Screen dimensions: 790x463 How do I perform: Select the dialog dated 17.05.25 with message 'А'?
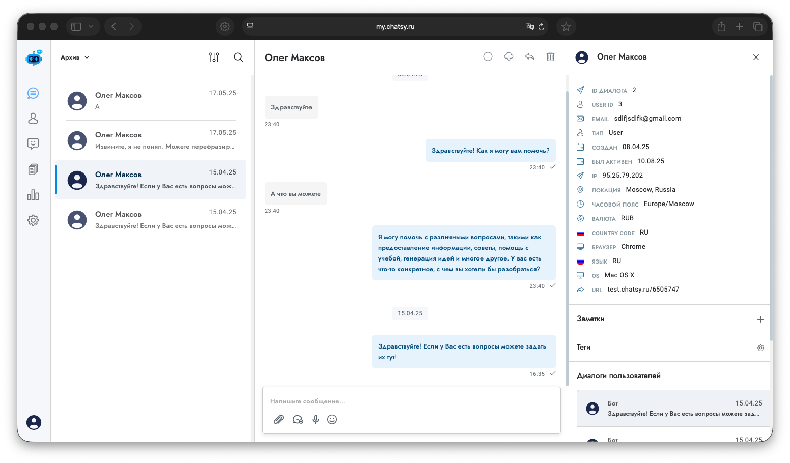click(x=151, y=101)
